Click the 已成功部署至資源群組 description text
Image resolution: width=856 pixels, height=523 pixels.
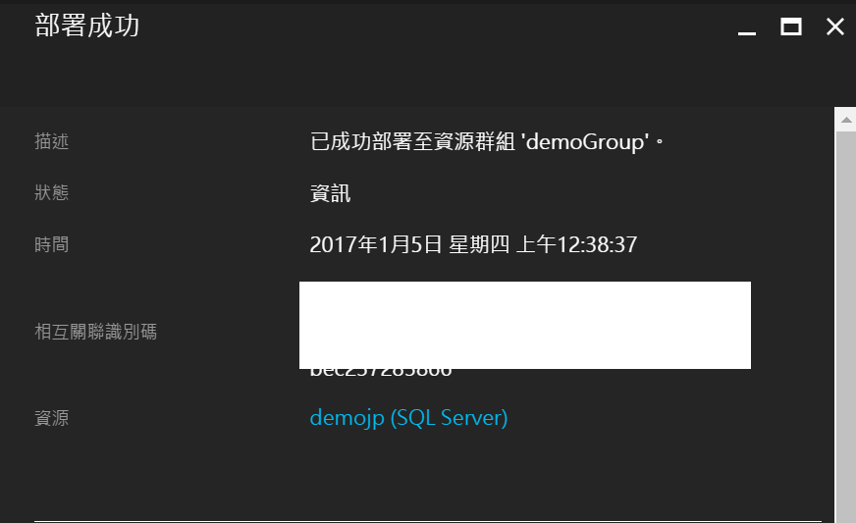[412, 142]
